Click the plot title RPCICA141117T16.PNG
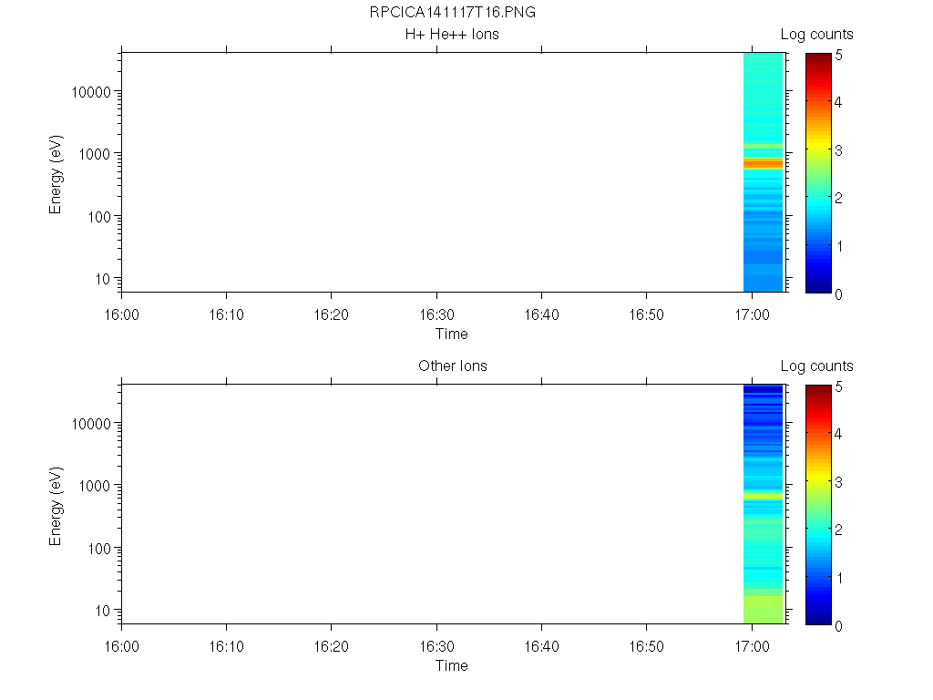This screenshot has width=933, height=700. (x=452, y=13)
